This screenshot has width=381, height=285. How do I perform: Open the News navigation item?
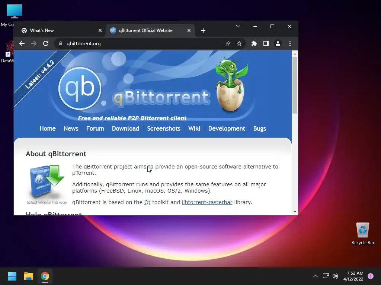coord(71,128)
